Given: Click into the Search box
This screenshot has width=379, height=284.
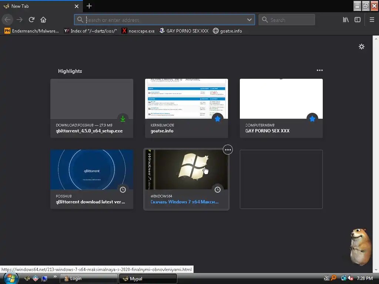Looking at the screenshot, I should 287,20.
